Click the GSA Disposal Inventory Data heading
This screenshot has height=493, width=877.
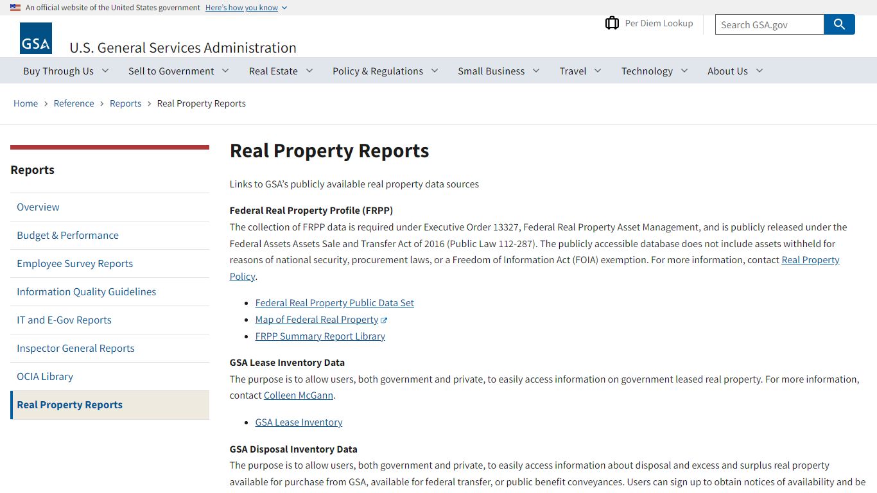(x=293, y=449)
